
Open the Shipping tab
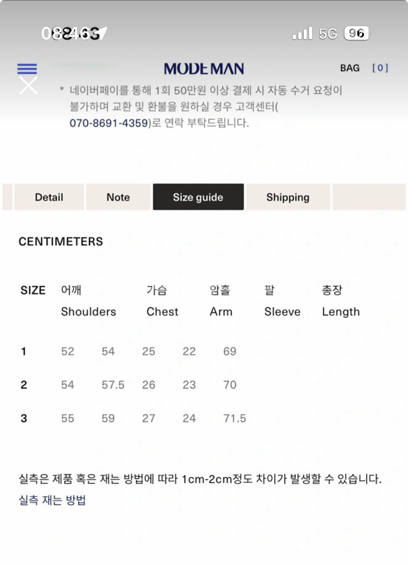pyautogui.click(x=288, y=197)
